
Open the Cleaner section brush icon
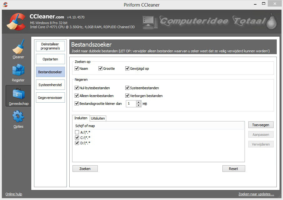[18, 47]
